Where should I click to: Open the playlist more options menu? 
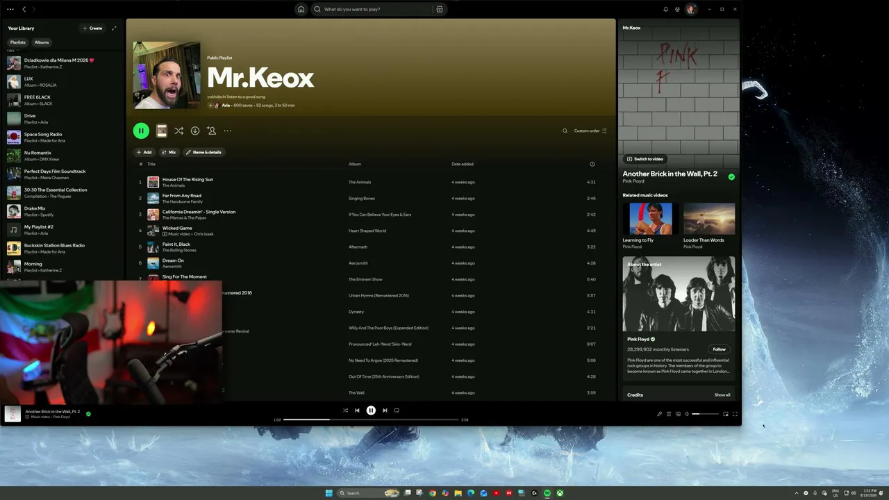(x=228, y=131)
